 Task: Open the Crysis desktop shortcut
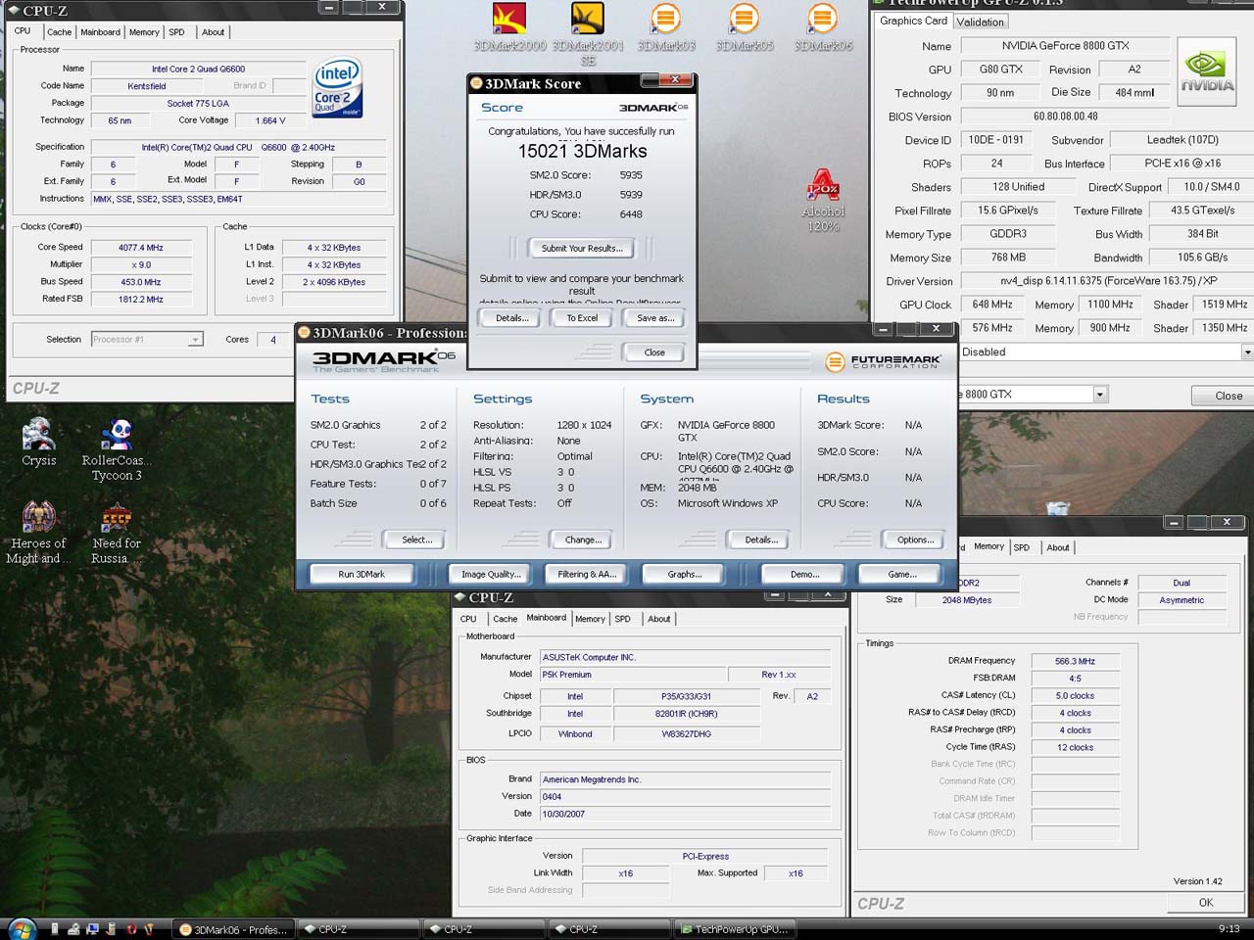[39, 443]
